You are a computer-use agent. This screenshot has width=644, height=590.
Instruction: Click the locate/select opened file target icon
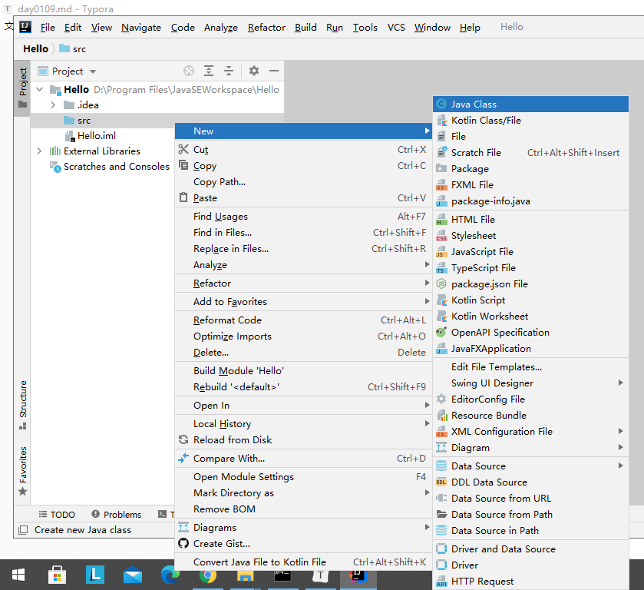point(189,71)
